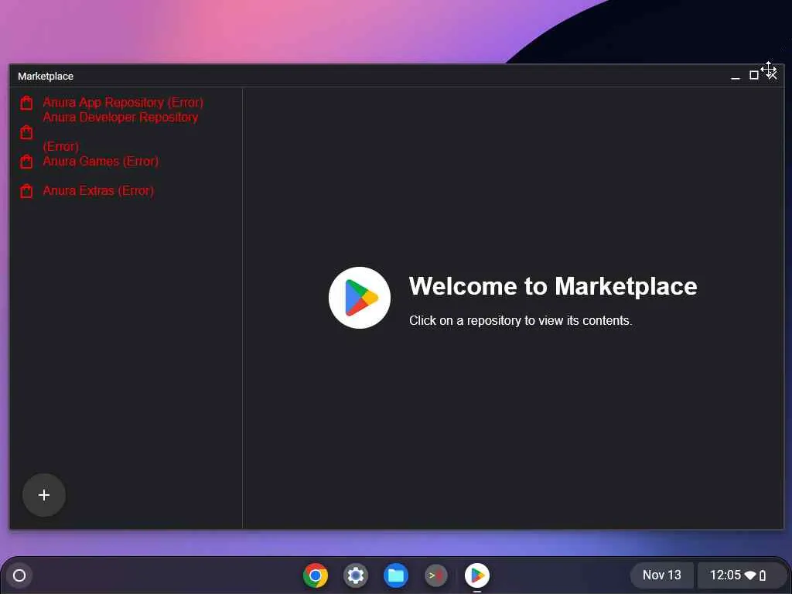Add a new repository with the plus button
Viewport: 792px width, 594px height.
[44, 495]
